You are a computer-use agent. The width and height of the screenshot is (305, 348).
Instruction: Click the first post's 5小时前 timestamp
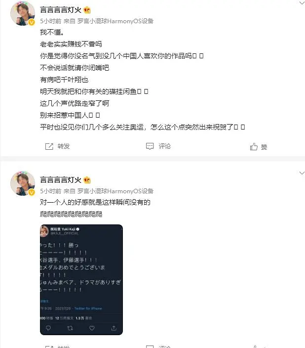point(50,21)
